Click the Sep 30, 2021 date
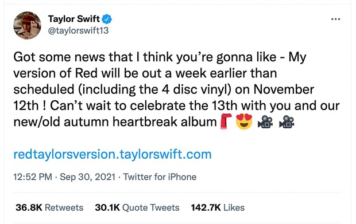356x224 pixels. (88, 177)
